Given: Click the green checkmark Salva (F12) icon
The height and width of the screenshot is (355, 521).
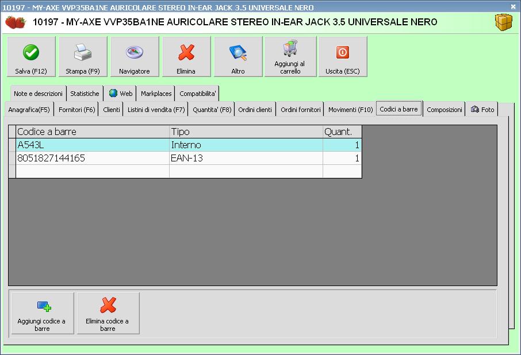Looking at the screenshot, I should pos(31,52).
